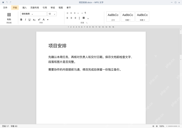Maximize the WPS window
Image resolution: width=182 pixels, height=128 pixels.
coord(175,2)
